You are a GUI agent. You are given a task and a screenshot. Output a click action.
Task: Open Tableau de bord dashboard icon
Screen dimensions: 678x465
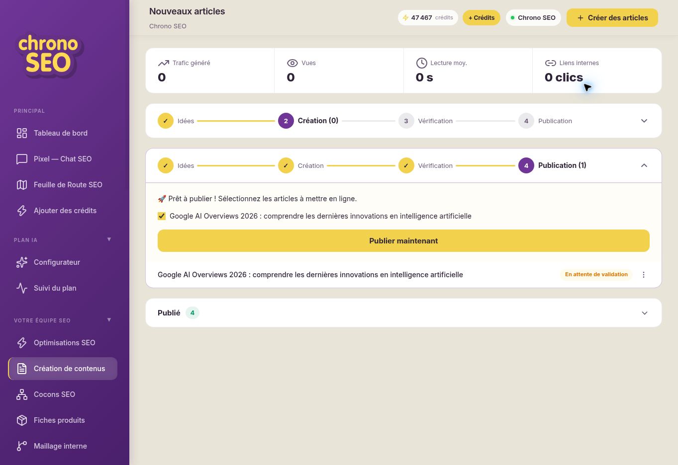pos(22,133)
